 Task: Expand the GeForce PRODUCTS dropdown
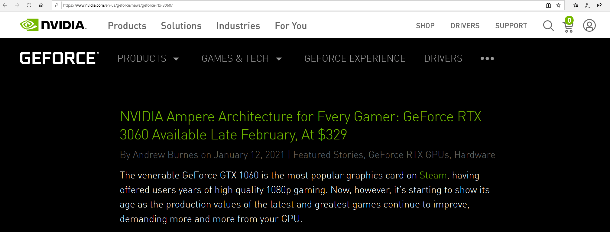click(x=148, y=58)
